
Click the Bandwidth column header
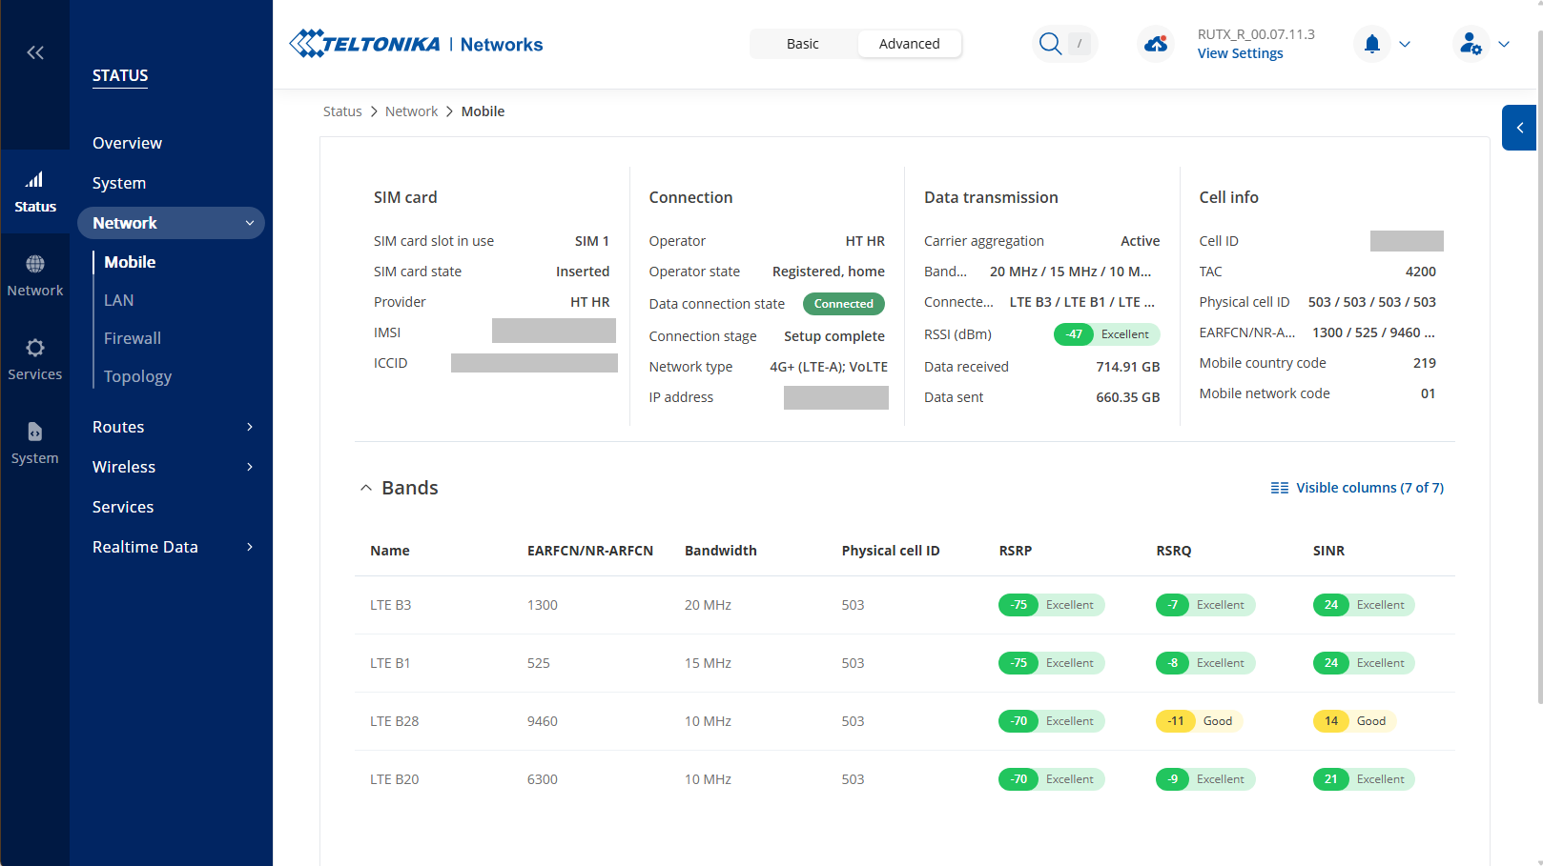click(x=721, y=551)
